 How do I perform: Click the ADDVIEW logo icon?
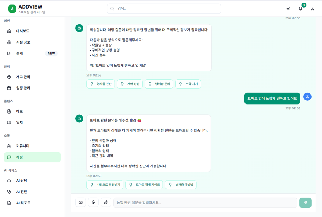coord(12,8)
